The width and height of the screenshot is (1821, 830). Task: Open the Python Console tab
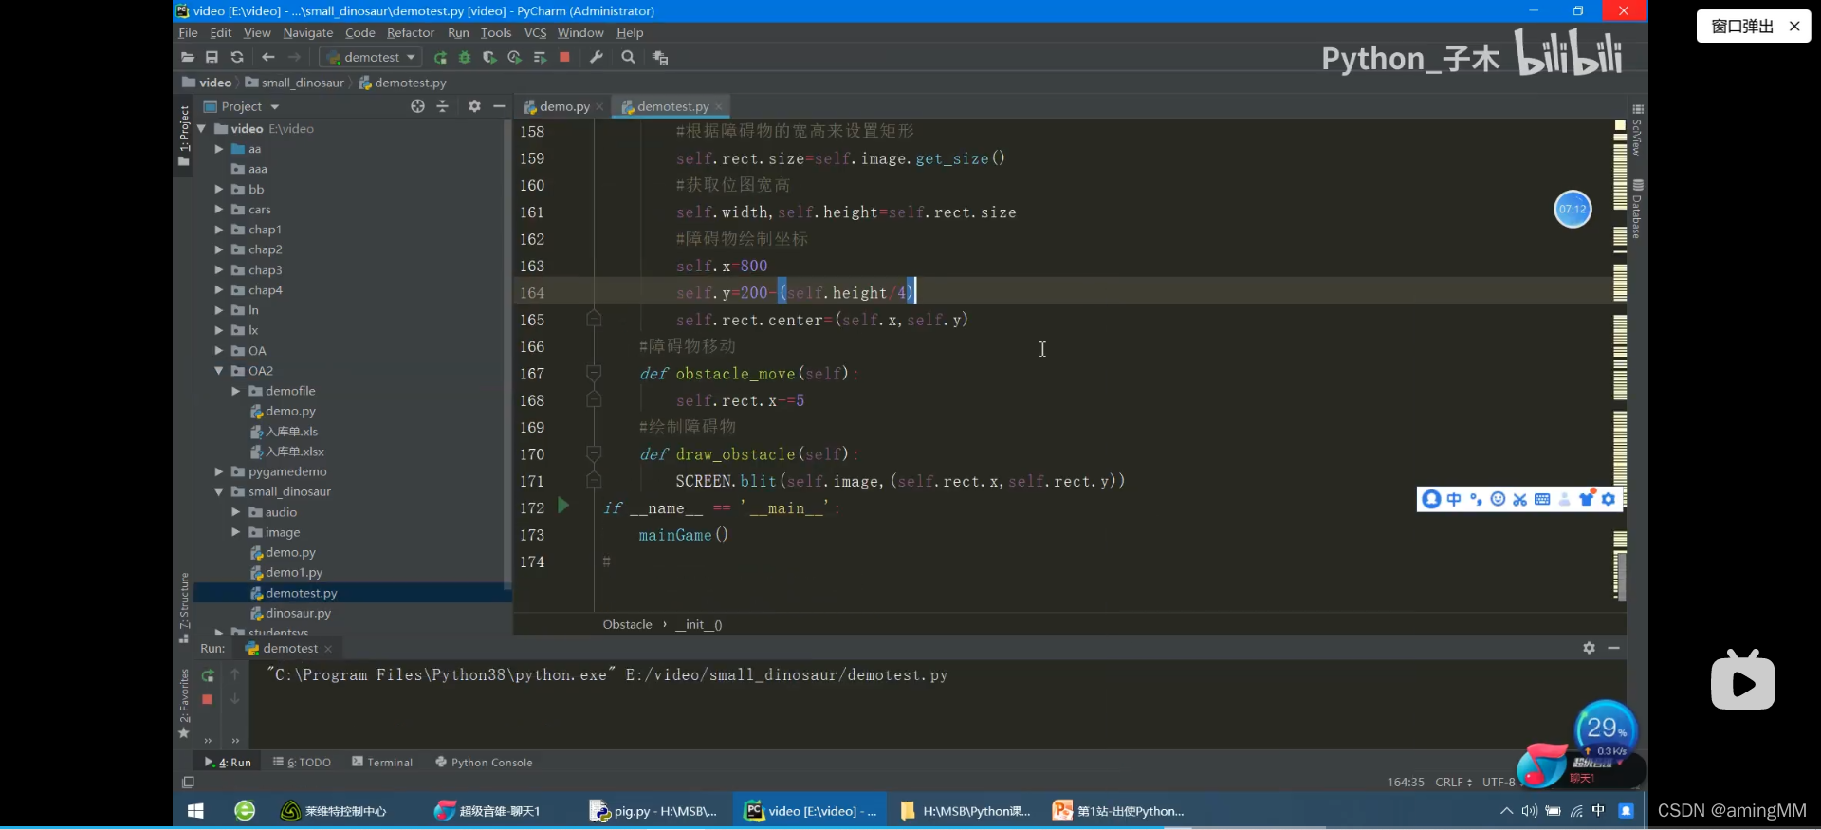pyautogui.click(x=484, y=762)
